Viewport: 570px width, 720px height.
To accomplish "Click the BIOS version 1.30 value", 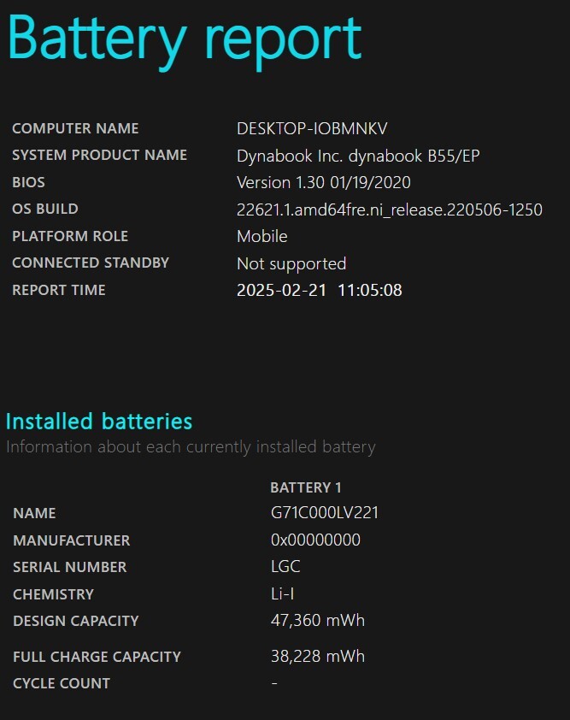I will (x=324, y=183).
